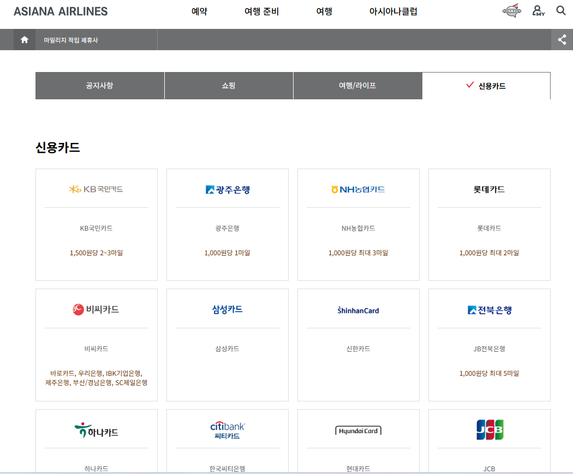Open the 여행 준비 menu
The height and width of the screenshot is (474, 573).
[x=261, y=11]
